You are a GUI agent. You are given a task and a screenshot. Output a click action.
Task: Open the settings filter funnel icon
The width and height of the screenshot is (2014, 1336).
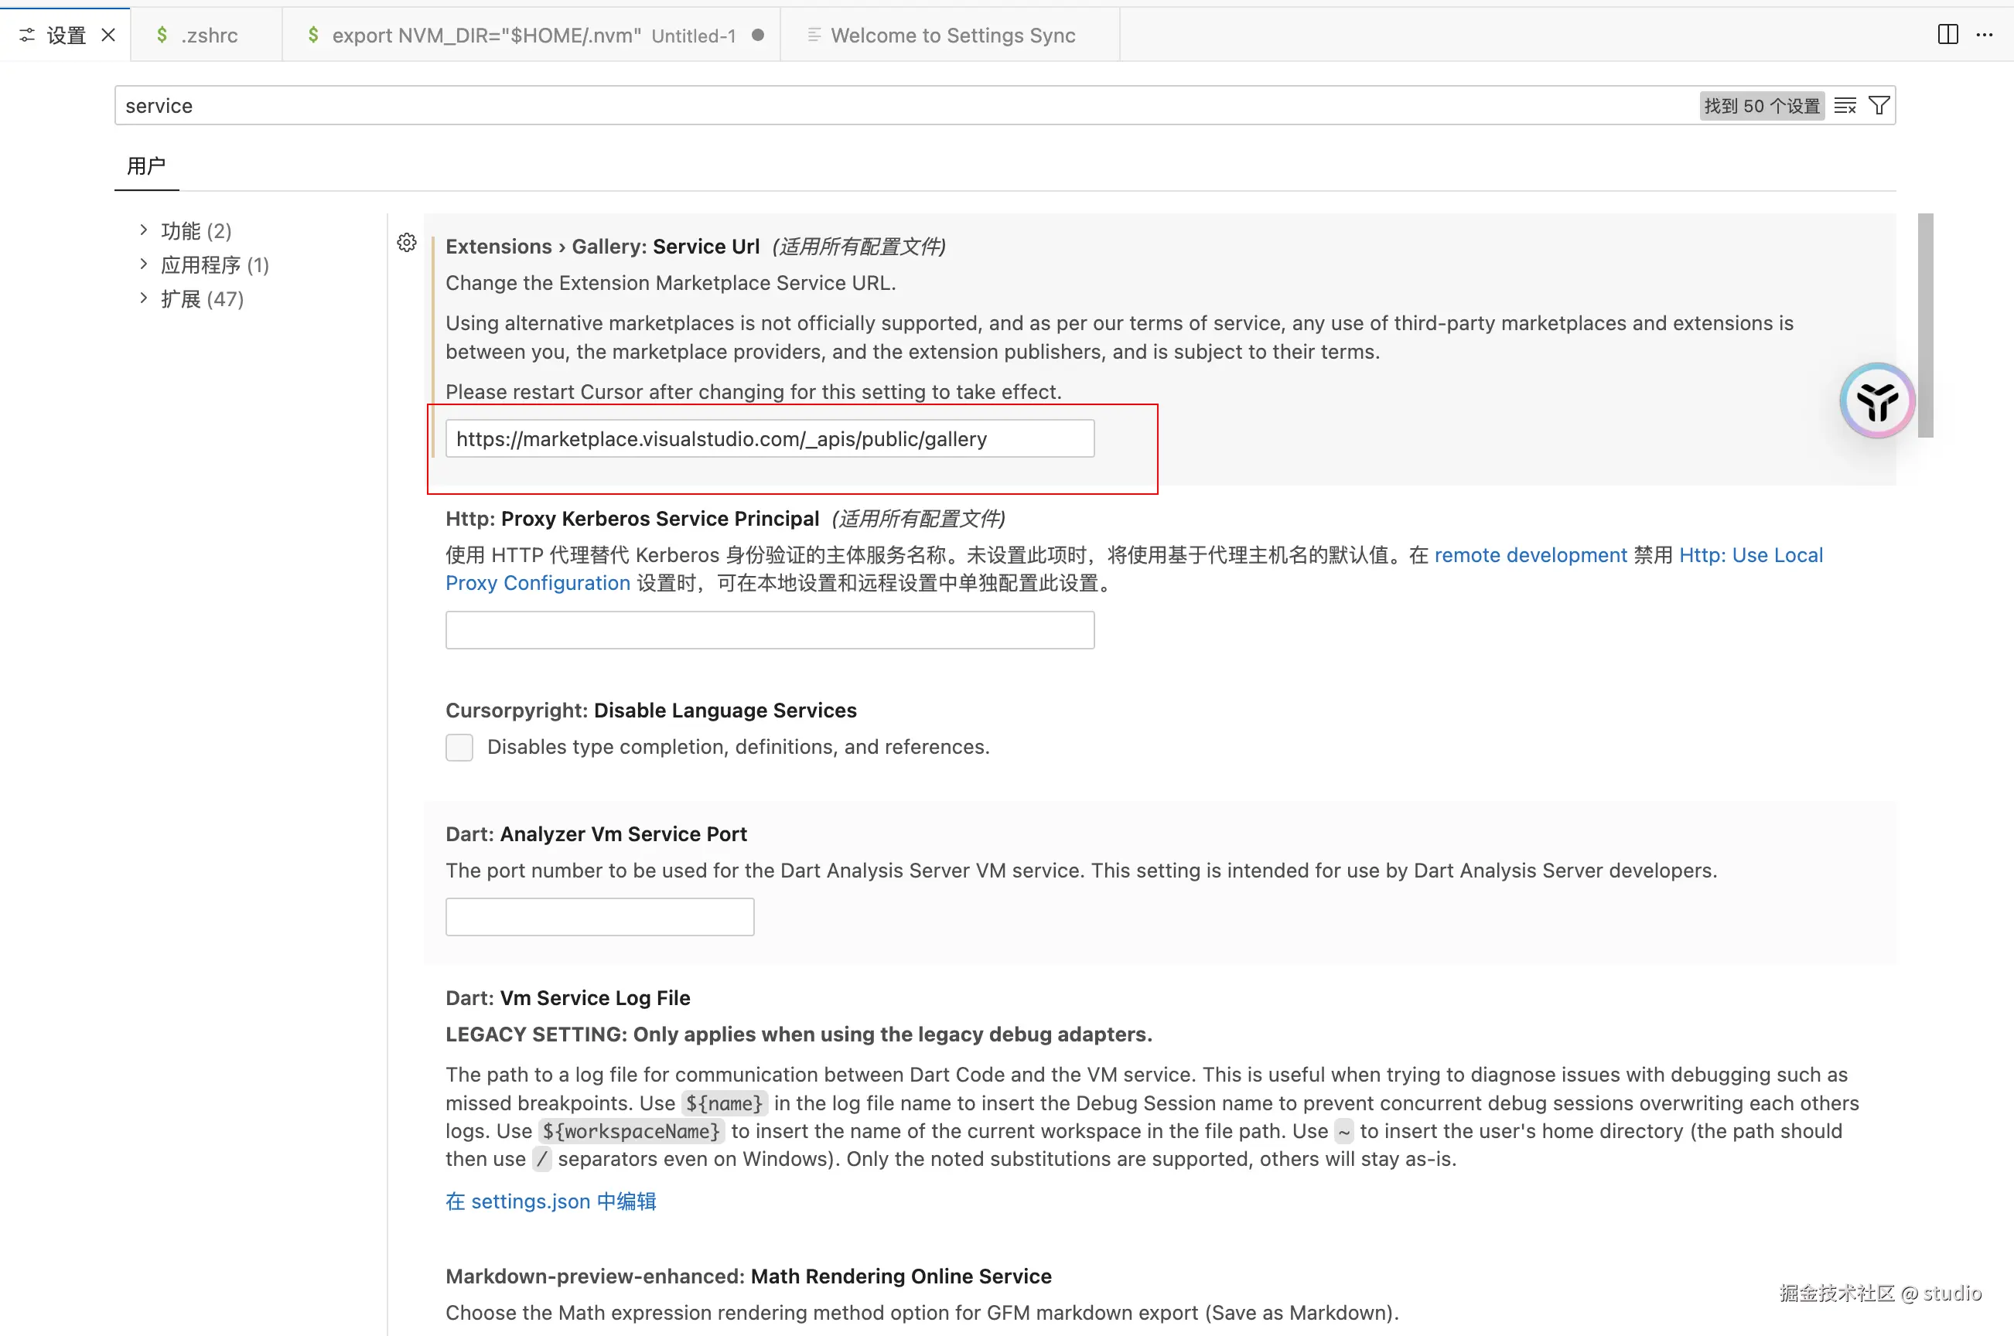1879,106
